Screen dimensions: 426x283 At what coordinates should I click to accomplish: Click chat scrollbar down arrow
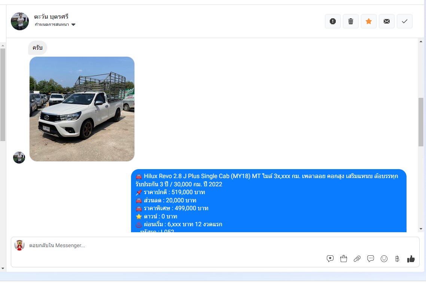point(421,229)
